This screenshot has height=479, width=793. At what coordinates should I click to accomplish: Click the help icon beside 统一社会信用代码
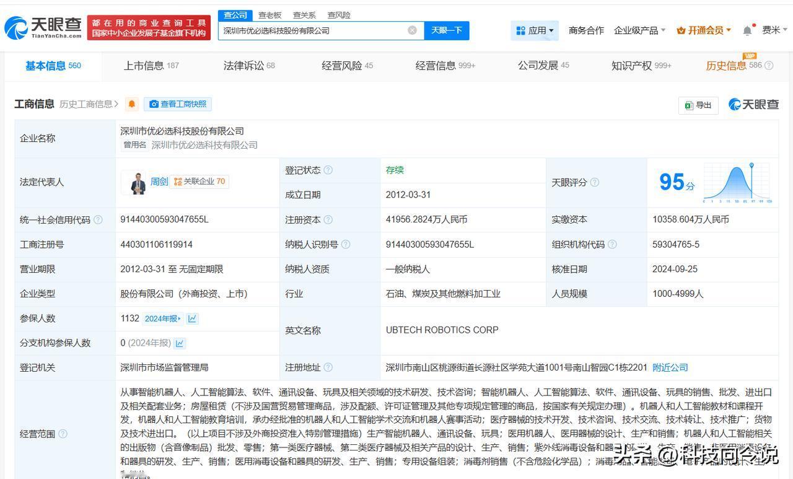(x=98, y=219)
